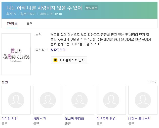159x128 pixels.
Task: Click the 아사카 코다이 name link
Action: [74, 119]
